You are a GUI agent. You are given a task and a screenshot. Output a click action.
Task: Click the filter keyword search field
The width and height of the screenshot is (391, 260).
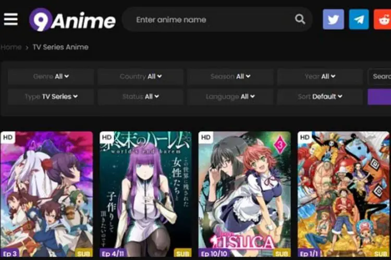pos(380,76)
